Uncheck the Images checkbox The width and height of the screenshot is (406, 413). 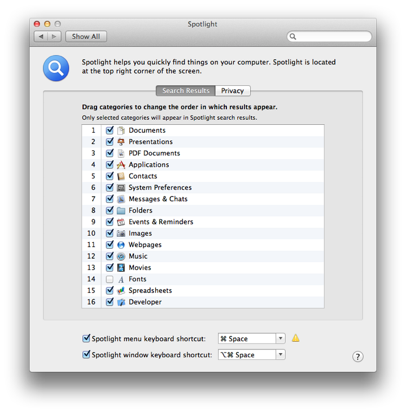click(x=110, y=233)
